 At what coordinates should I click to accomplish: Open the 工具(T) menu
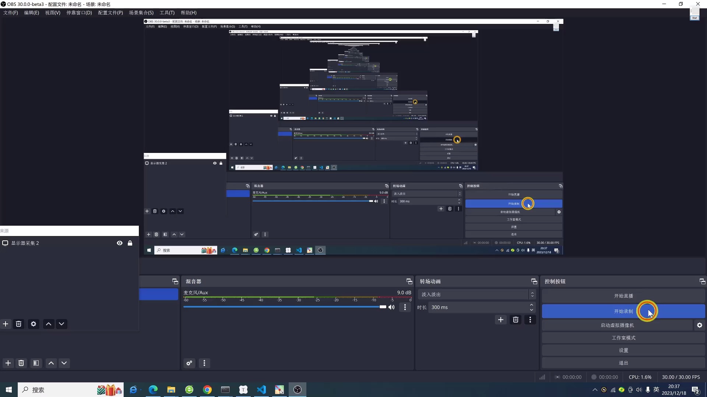[167, 12]
